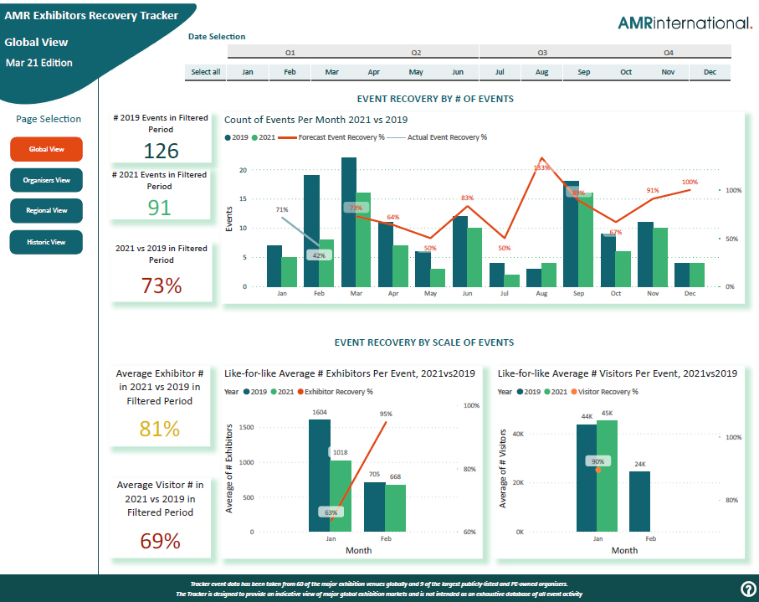
Task: Filter by Sep in Date Selection
Action: 584,72
